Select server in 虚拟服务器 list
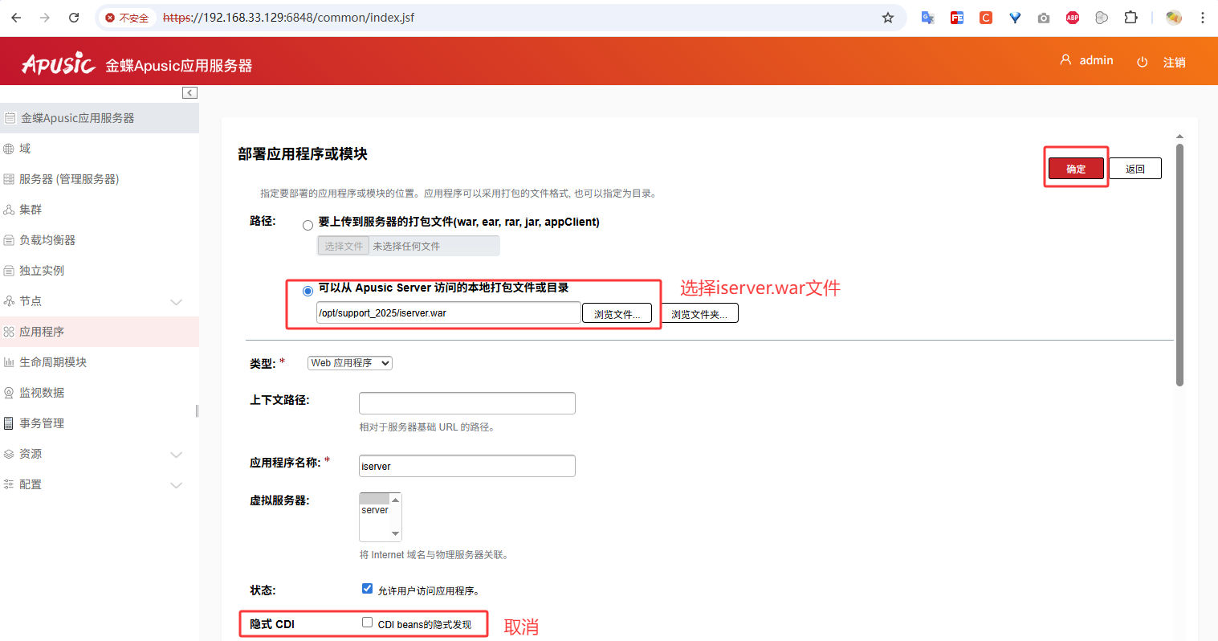1218x641 pixels. tap(375, 510)
